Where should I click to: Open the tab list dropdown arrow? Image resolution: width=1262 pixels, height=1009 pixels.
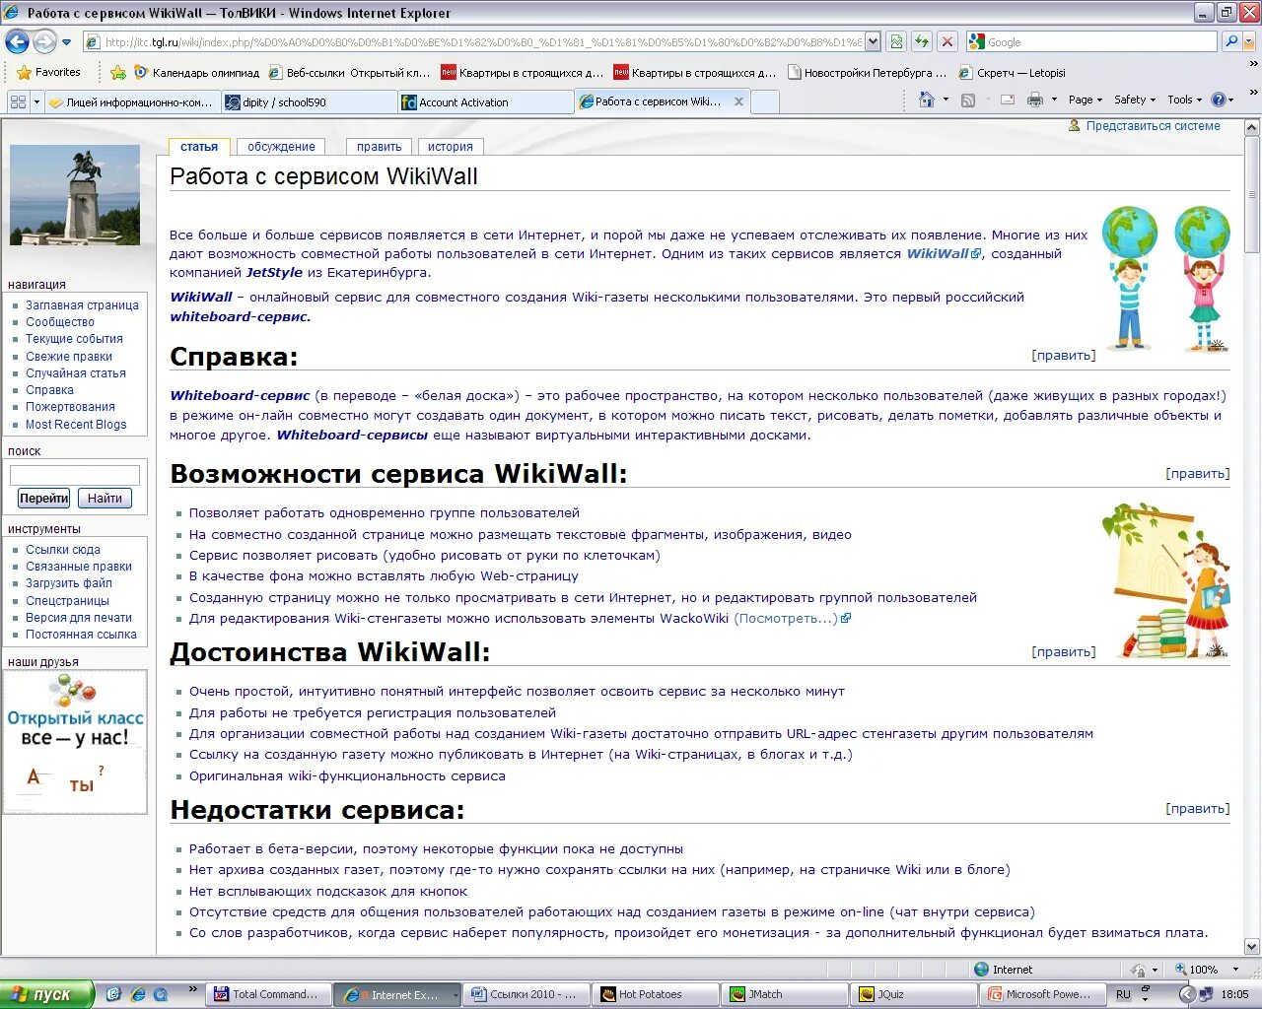tap(37, 101)
